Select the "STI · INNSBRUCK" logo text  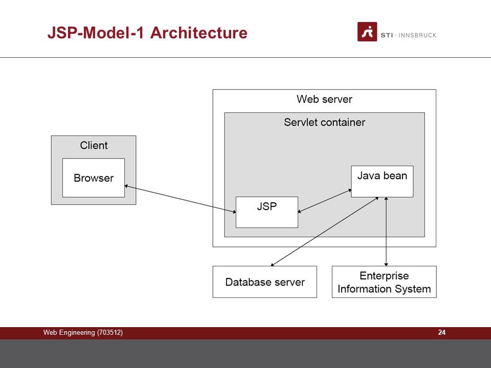[409, 35]
